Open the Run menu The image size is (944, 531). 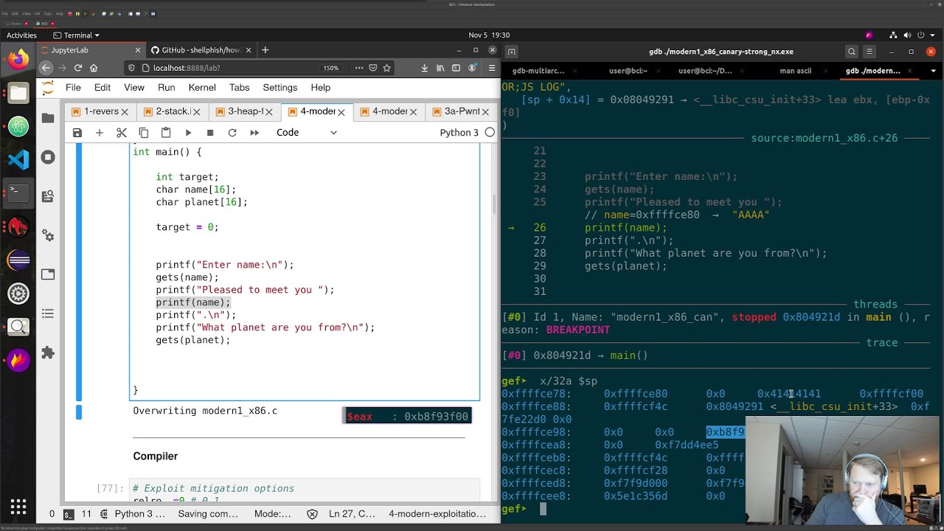[x=167, y=88]
